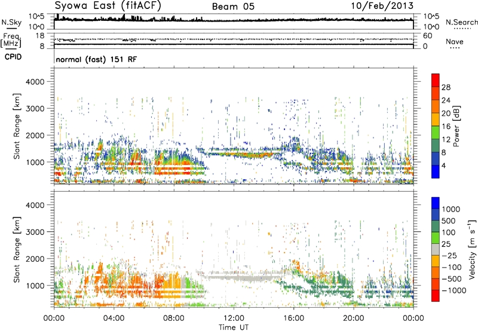Click the "Velocity [m s-1]" colorbar title
Image resolution: width=478 pixels, height=331 pixels.
click(472, 249)
